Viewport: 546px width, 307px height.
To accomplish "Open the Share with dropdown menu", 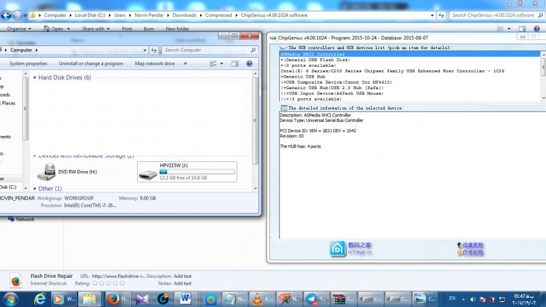I will pos(96,29).
